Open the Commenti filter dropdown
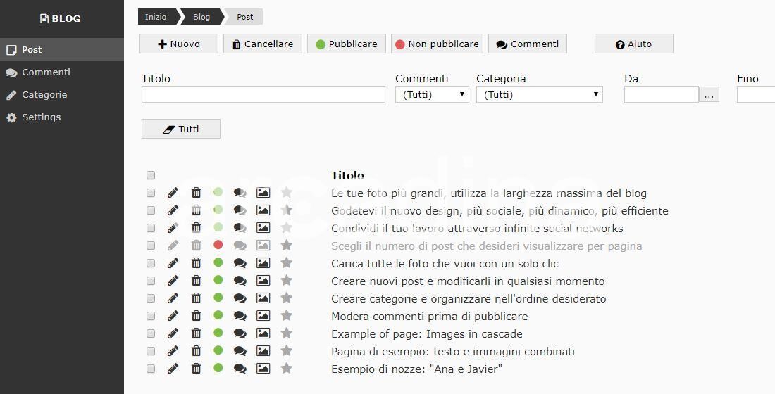This screenshot has width=775, height=394. click(432, 94)
